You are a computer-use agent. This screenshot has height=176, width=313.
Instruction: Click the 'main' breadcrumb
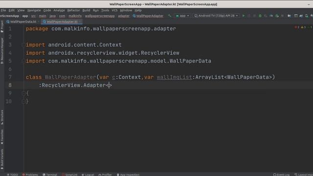[43, 16]
